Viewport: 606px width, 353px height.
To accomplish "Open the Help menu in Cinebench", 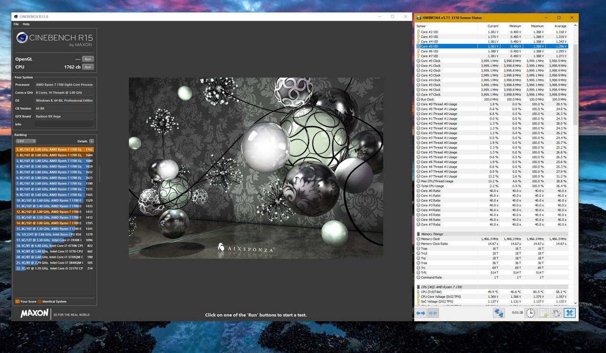I will click(x=26, y=24).
